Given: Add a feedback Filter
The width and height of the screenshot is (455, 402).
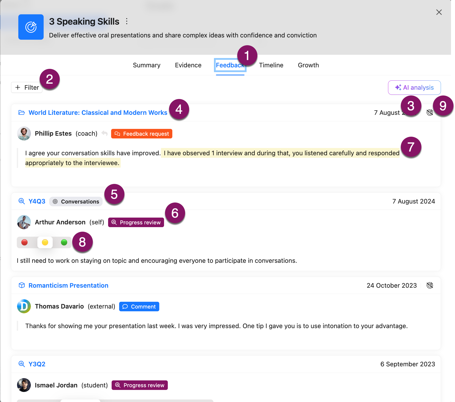Looking at the screenshot, I should click(x=27, y=87).
